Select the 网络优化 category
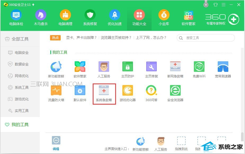The height and width of the screenshot is (154, 245). [18, 76]
